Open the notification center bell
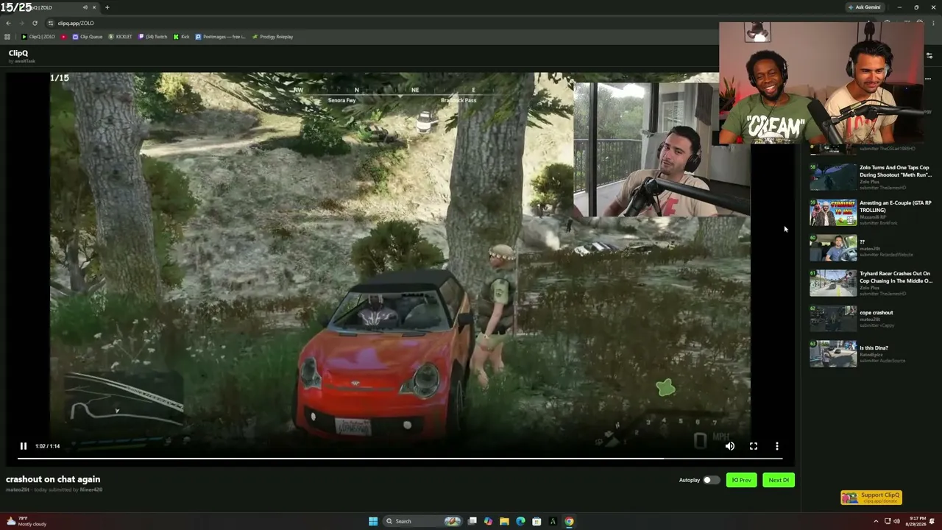 point(932,521)
